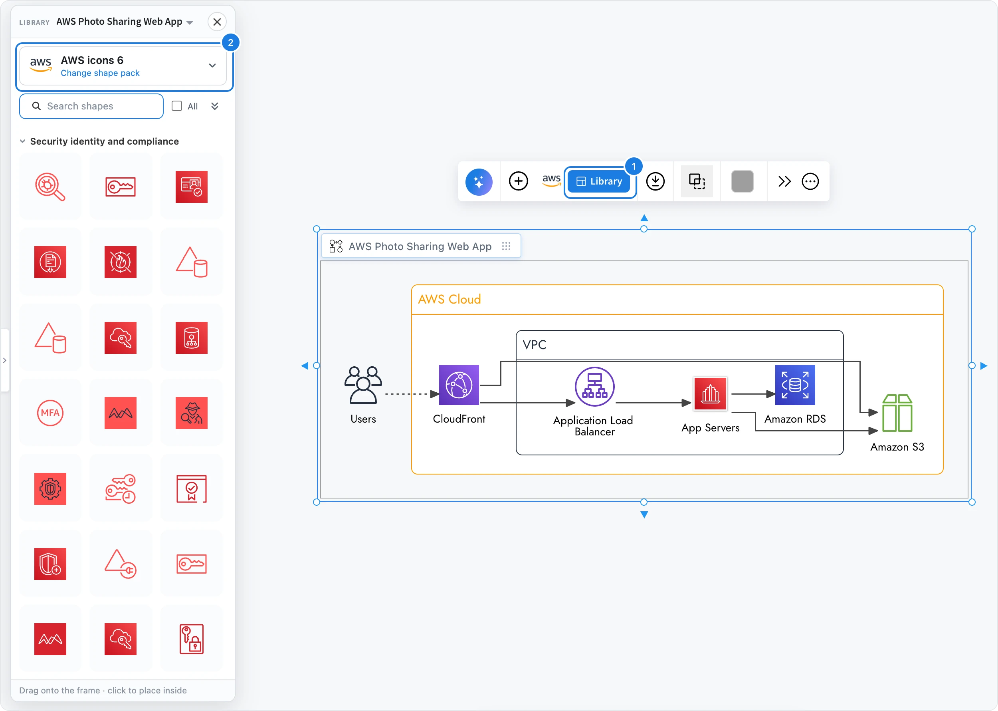This screenshot has width=998, height=711.
Task: Select the MFA token shape
Action: [50, 413]
